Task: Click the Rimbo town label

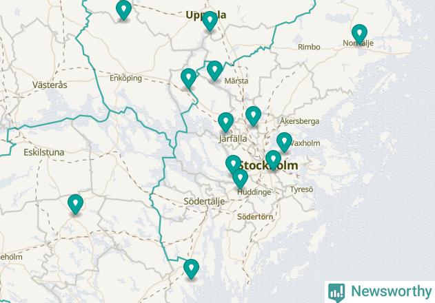Action: click(x=309, y=47)
